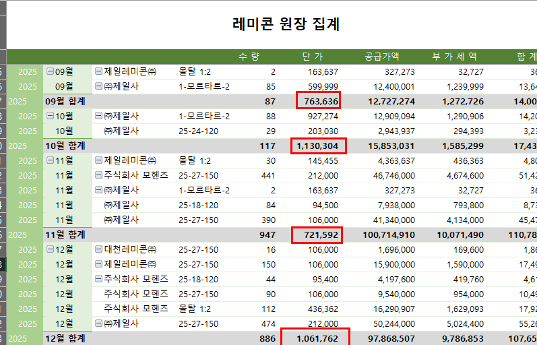The width and height of the screenshot is (537, 345).
Task: Collapse 주식회사 모헨즈 under 12월
Action: point(98,279)
